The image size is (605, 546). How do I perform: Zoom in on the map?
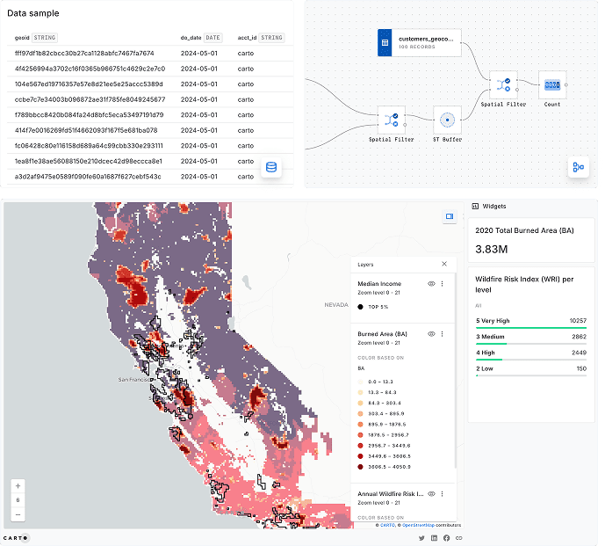pos(18,485)
